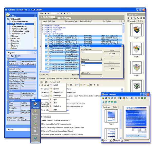Open History in Tools palette
The image size is (154, 154).
coord(35,119)
